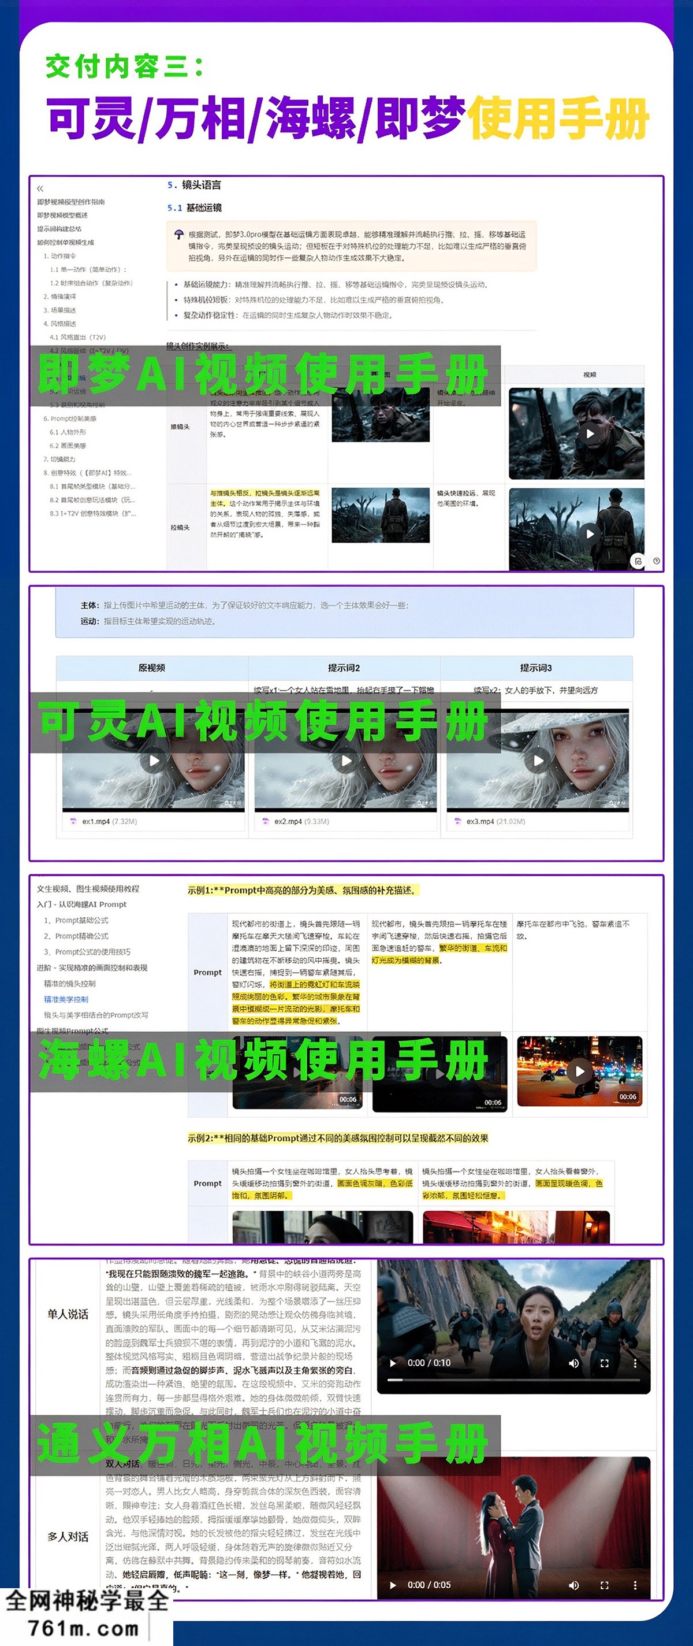Go to '6. Prompt控制美感' section
This screenshot has height=1646, width=693.
70,418
